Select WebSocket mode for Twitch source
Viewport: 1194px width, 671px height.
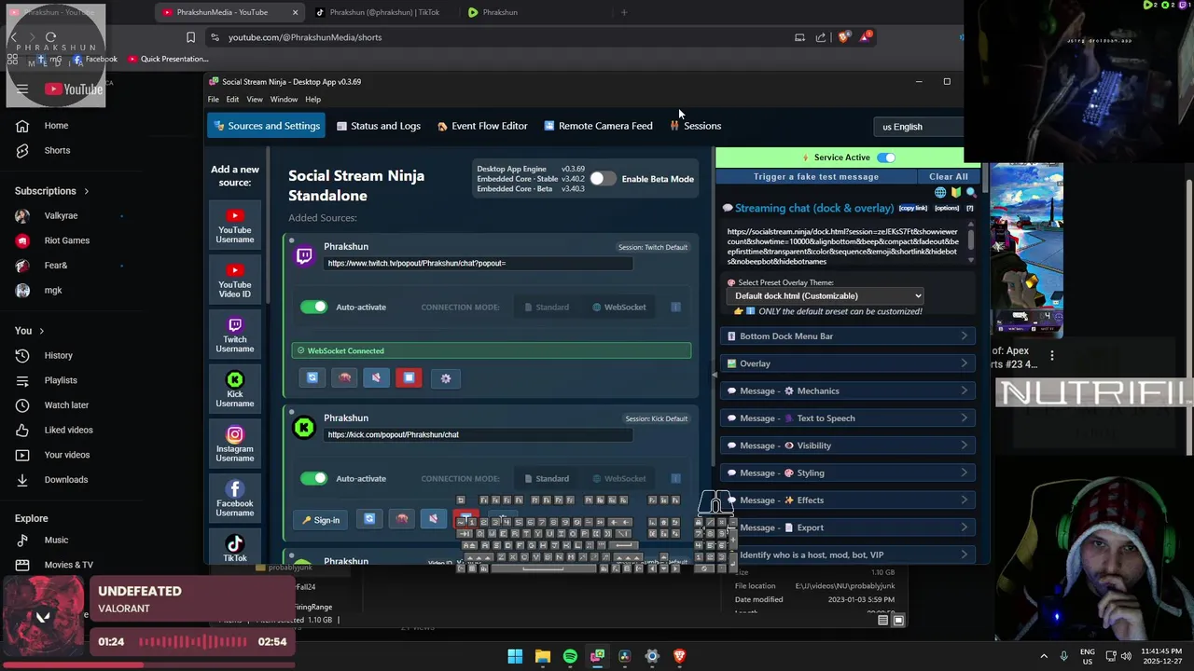619,307
